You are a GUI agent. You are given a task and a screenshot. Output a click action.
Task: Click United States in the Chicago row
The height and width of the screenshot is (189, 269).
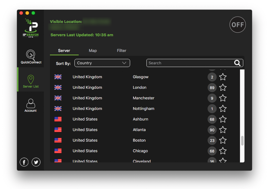click(x=85, y=151)
